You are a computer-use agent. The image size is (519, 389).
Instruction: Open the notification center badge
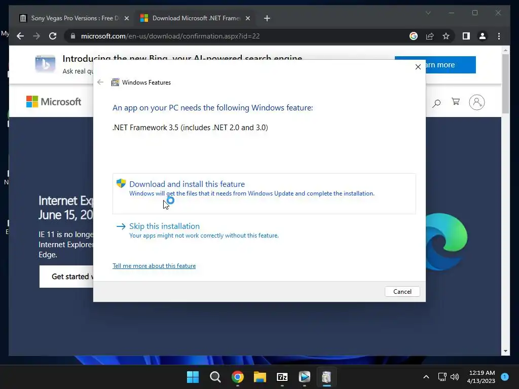coord(505,377)
